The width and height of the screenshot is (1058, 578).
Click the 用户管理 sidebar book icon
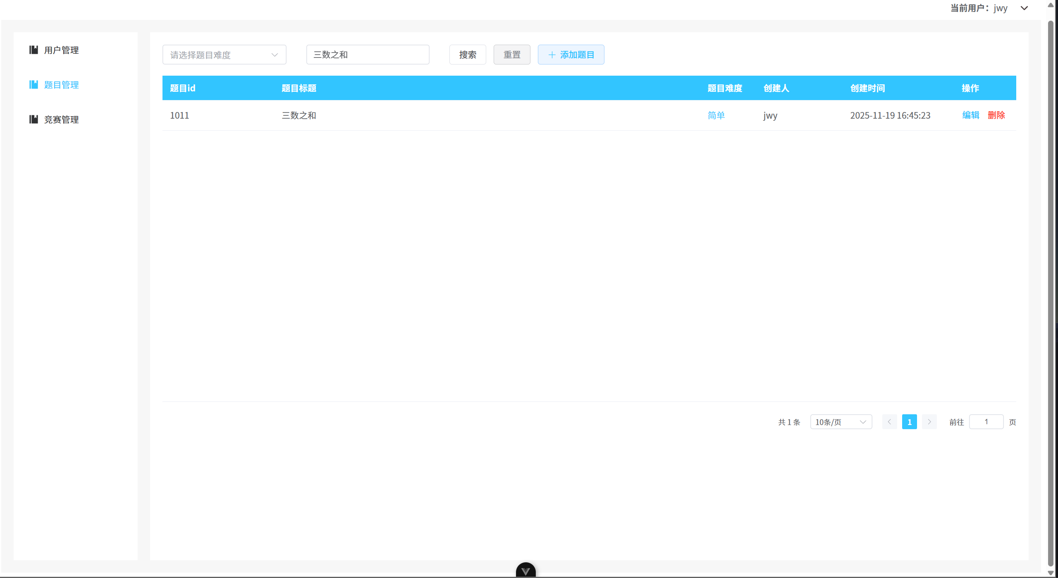33,50
